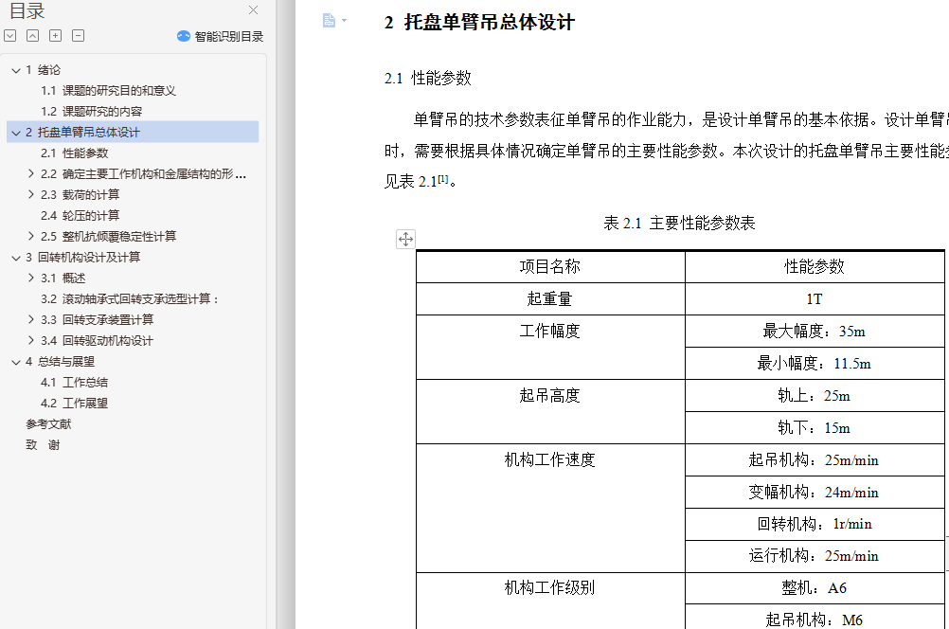The height and width of the screenshot is (629, 949).
Task: Click the table move handle cross icon
Action: 405,239
